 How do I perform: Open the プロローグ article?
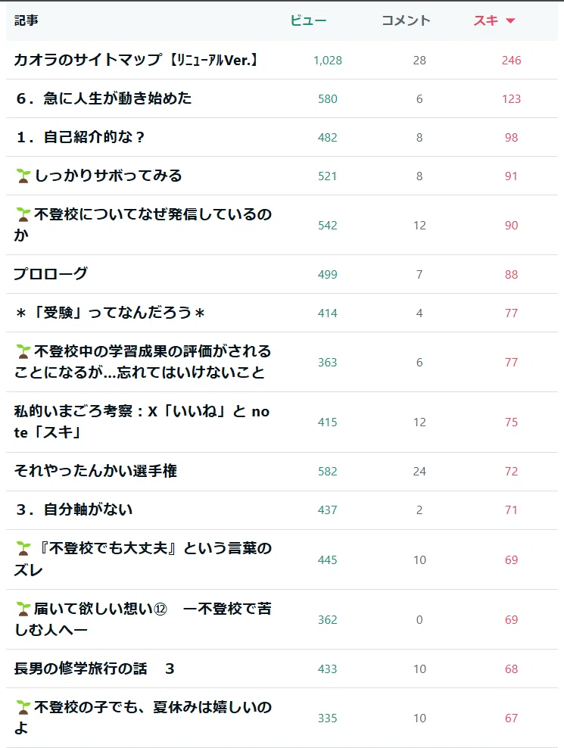tap(51, 274)
